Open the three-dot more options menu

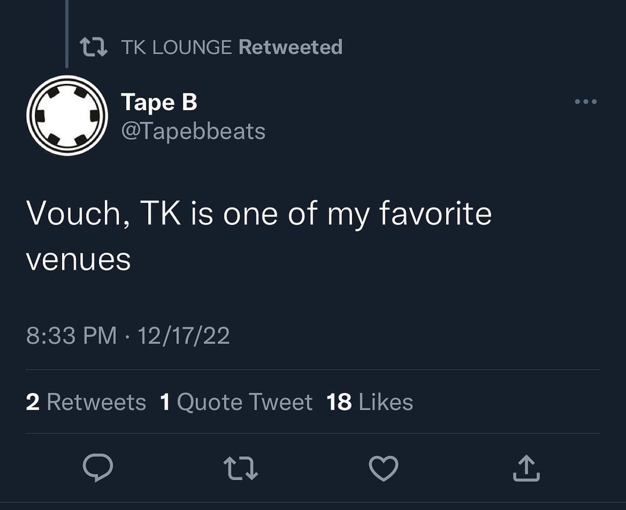(x=585, y=102)
